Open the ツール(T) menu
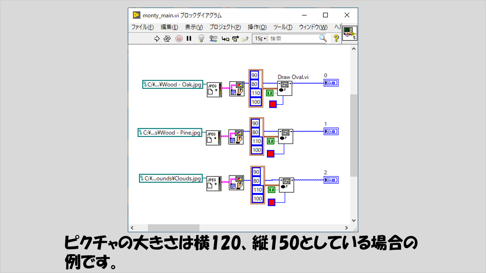Image resolution: width=486 pixels, height=273 pixels. pos(282,27)
